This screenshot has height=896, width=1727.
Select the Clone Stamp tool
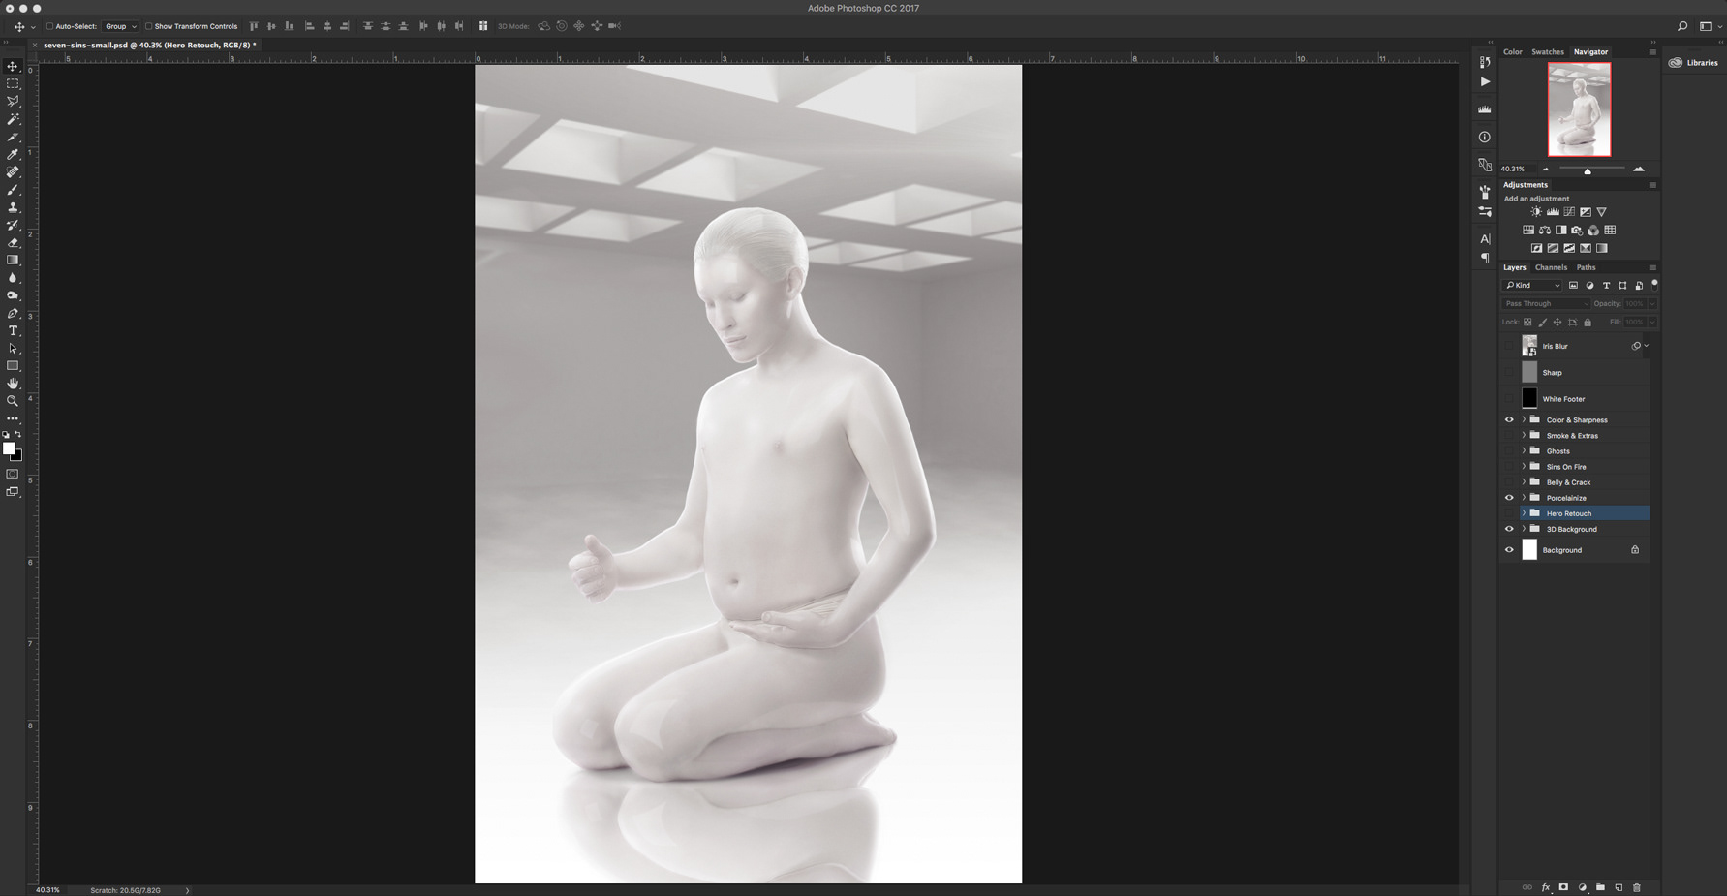pos(13,207)
